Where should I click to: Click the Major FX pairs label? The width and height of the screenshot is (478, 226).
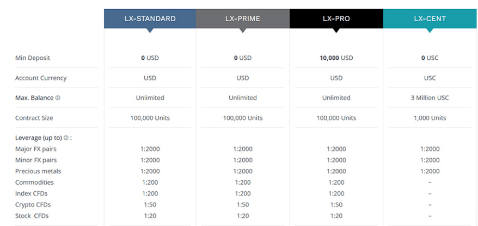click(x=36, y=149)
